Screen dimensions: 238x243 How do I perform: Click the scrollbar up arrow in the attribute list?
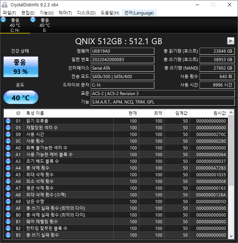point(231,112)
